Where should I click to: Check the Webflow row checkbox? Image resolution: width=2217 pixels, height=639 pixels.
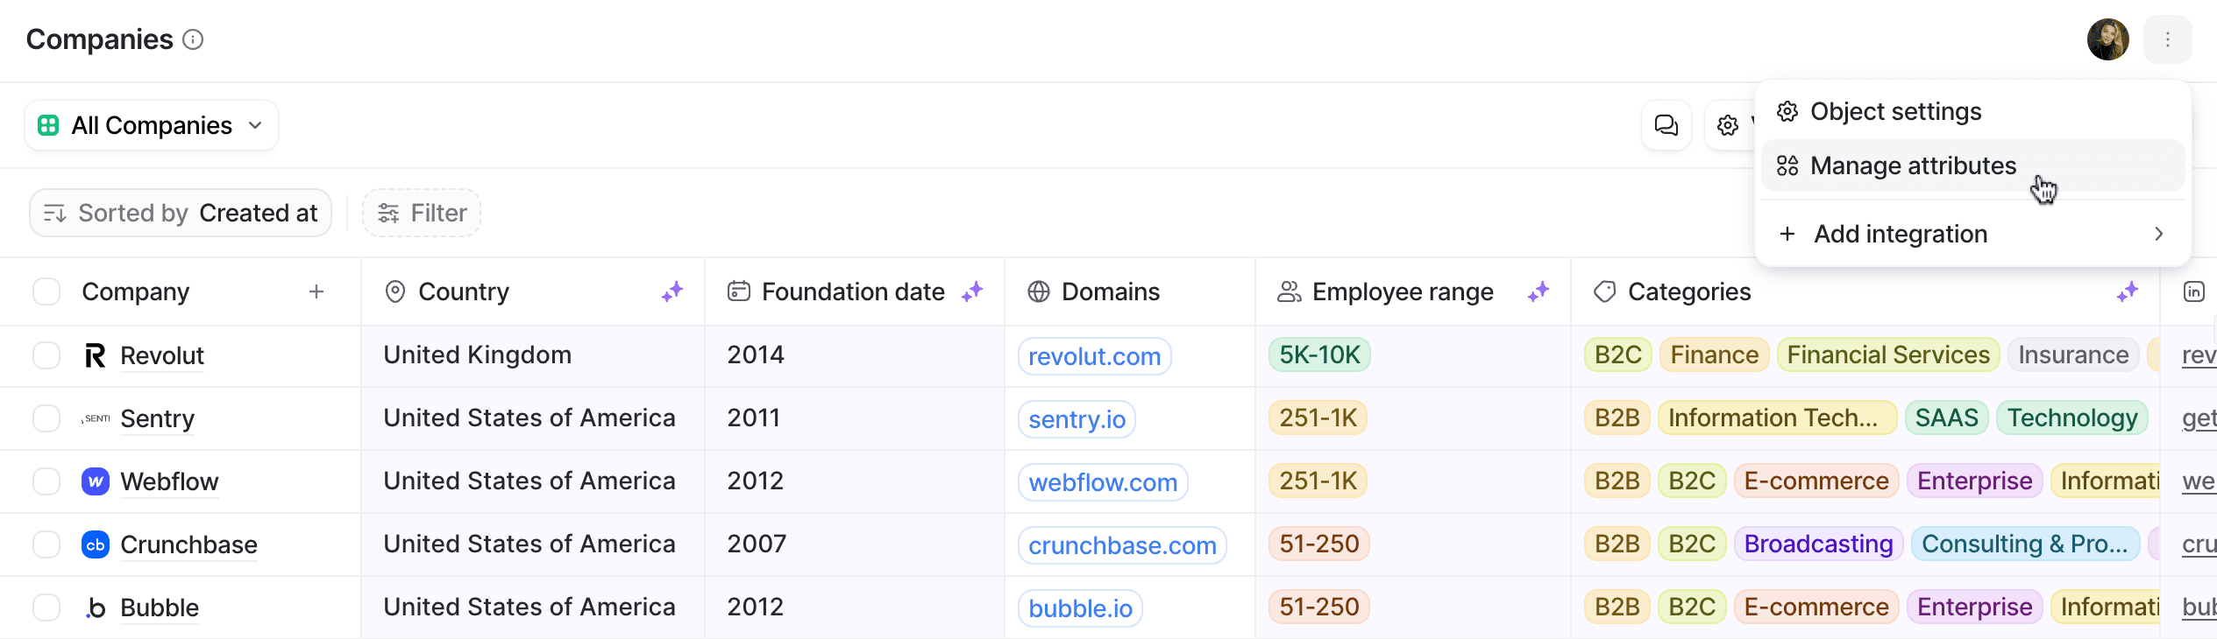click(46, 481)
